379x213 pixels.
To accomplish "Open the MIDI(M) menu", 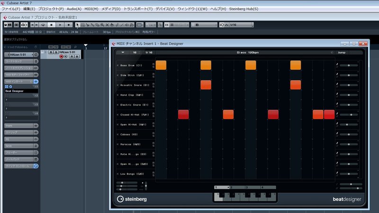I will tap(91, 9).
